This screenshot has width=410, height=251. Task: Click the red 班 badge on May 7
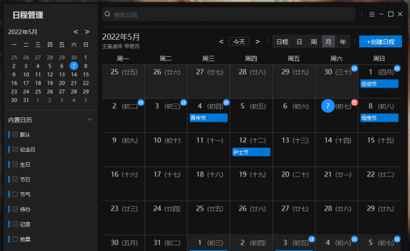[354, 103]
